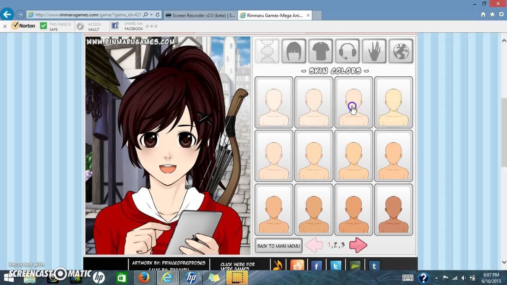The image size is (507, 285).
Task: Click the rinmarugames.com watermark link
Action: pos(130,42)
